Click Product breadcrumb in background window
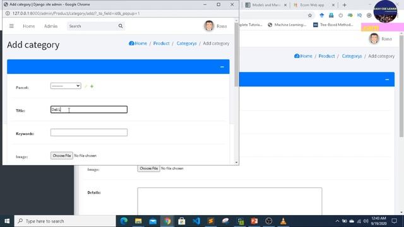Viewport: 404px width, 227px height. pos(327,56)
